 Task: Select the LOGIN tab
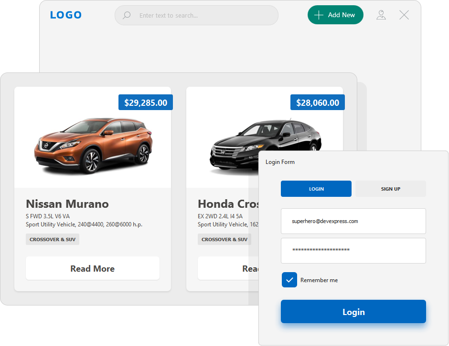pyautogui.click(x=316, y=189)
